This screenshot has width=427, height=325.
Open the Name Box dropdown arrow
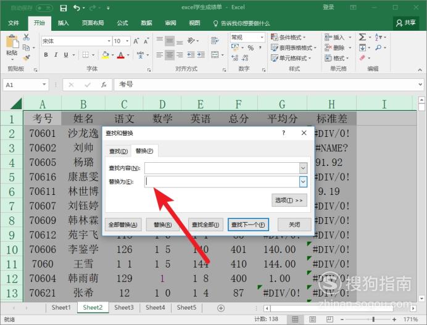point(44,84)
